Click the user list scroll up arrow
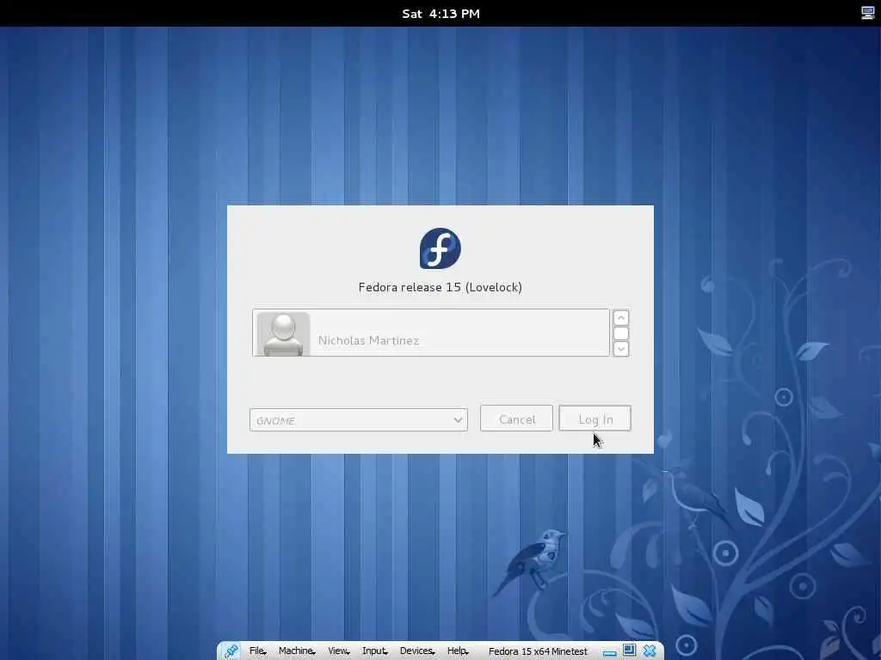The width and height of the screenshot is (881, 660). (x=620, y=318)
